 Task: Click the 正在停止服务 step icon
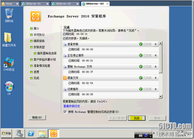point(65,55)
